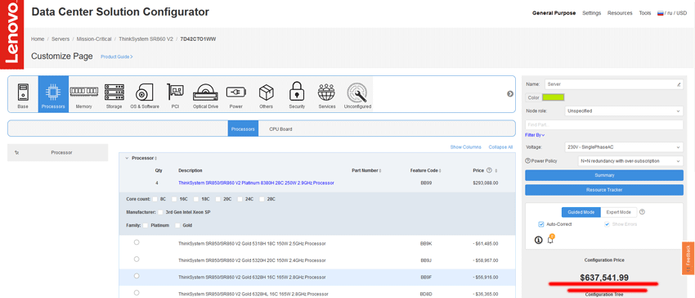Click the Summary button
This screenshot has width=695, height=298.
click(604, 175)
